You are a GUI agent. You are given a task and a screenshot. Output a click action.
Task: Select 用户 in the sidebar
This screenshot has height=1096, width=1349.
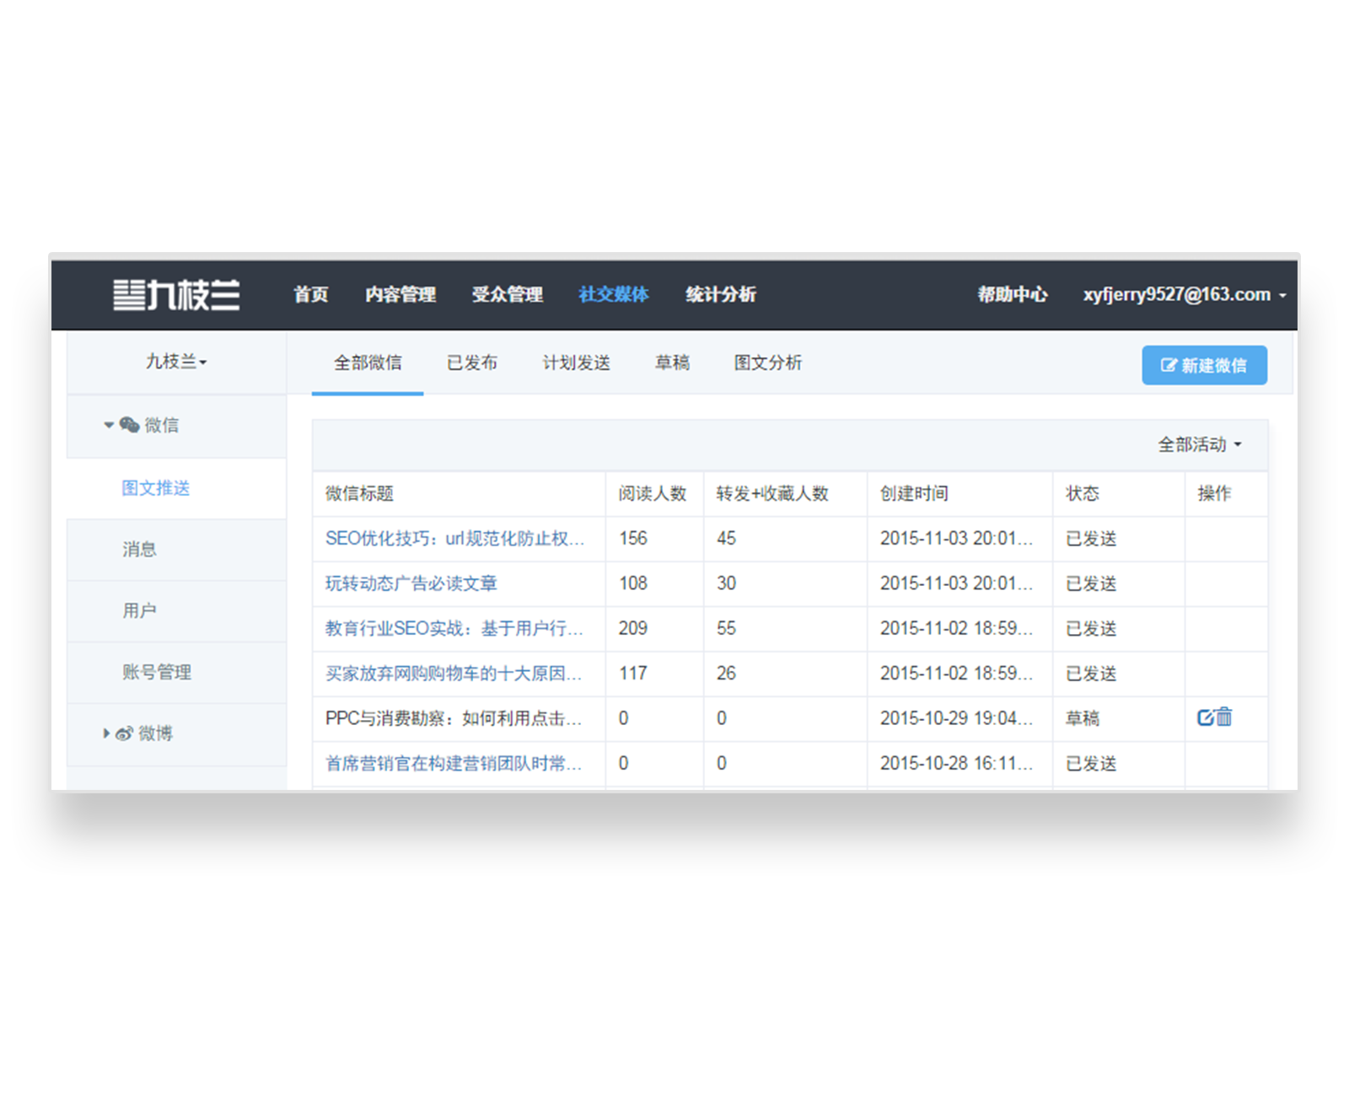click(x=139, y=610)
